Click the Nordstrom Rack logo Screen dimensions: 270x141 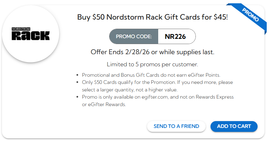(x=30, y=34)
